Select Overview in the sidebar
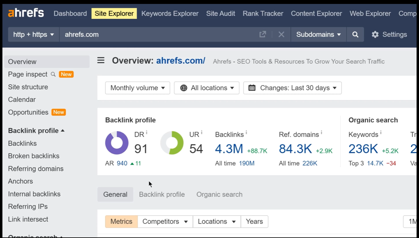The width and height of the screenshot is (419, 238). pos(47,62)
